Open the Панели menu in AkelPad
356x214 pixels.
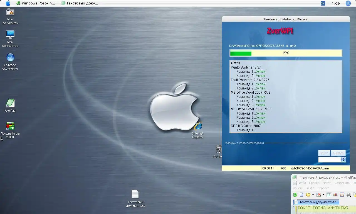pyautogui.click(x=298, y=188)
